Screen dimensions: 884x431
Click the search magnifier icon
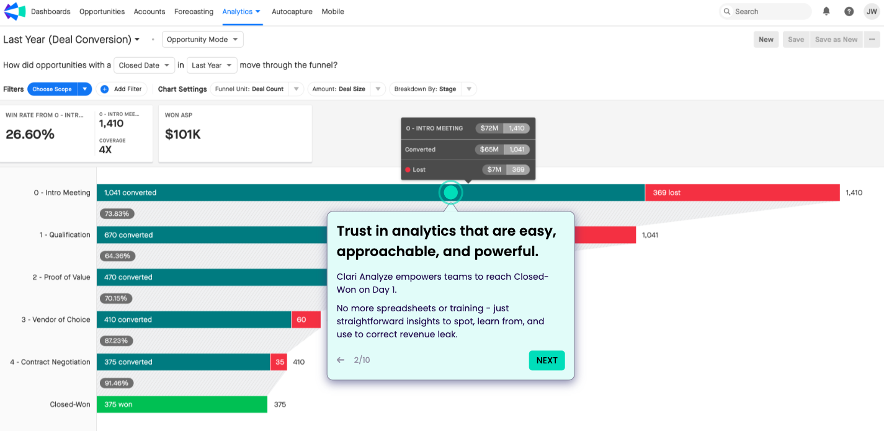pos(727,11)
